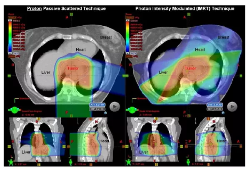247x169 pixels.
Task: Play the cine loop in the proton axial view
Action: click(x=115, y=107)
